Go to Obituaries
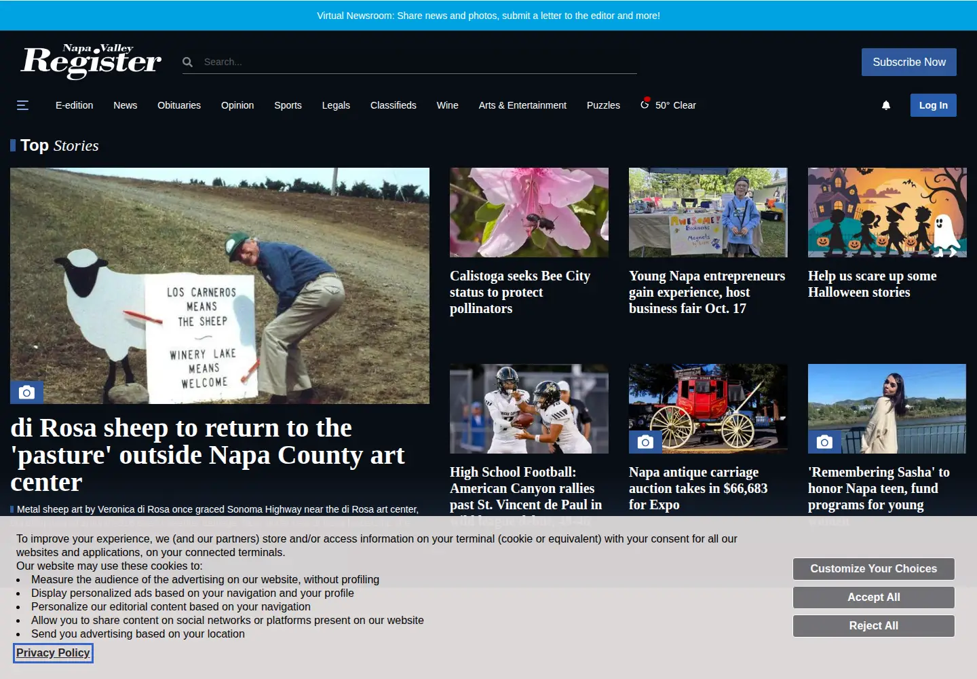 click(179, 105)
